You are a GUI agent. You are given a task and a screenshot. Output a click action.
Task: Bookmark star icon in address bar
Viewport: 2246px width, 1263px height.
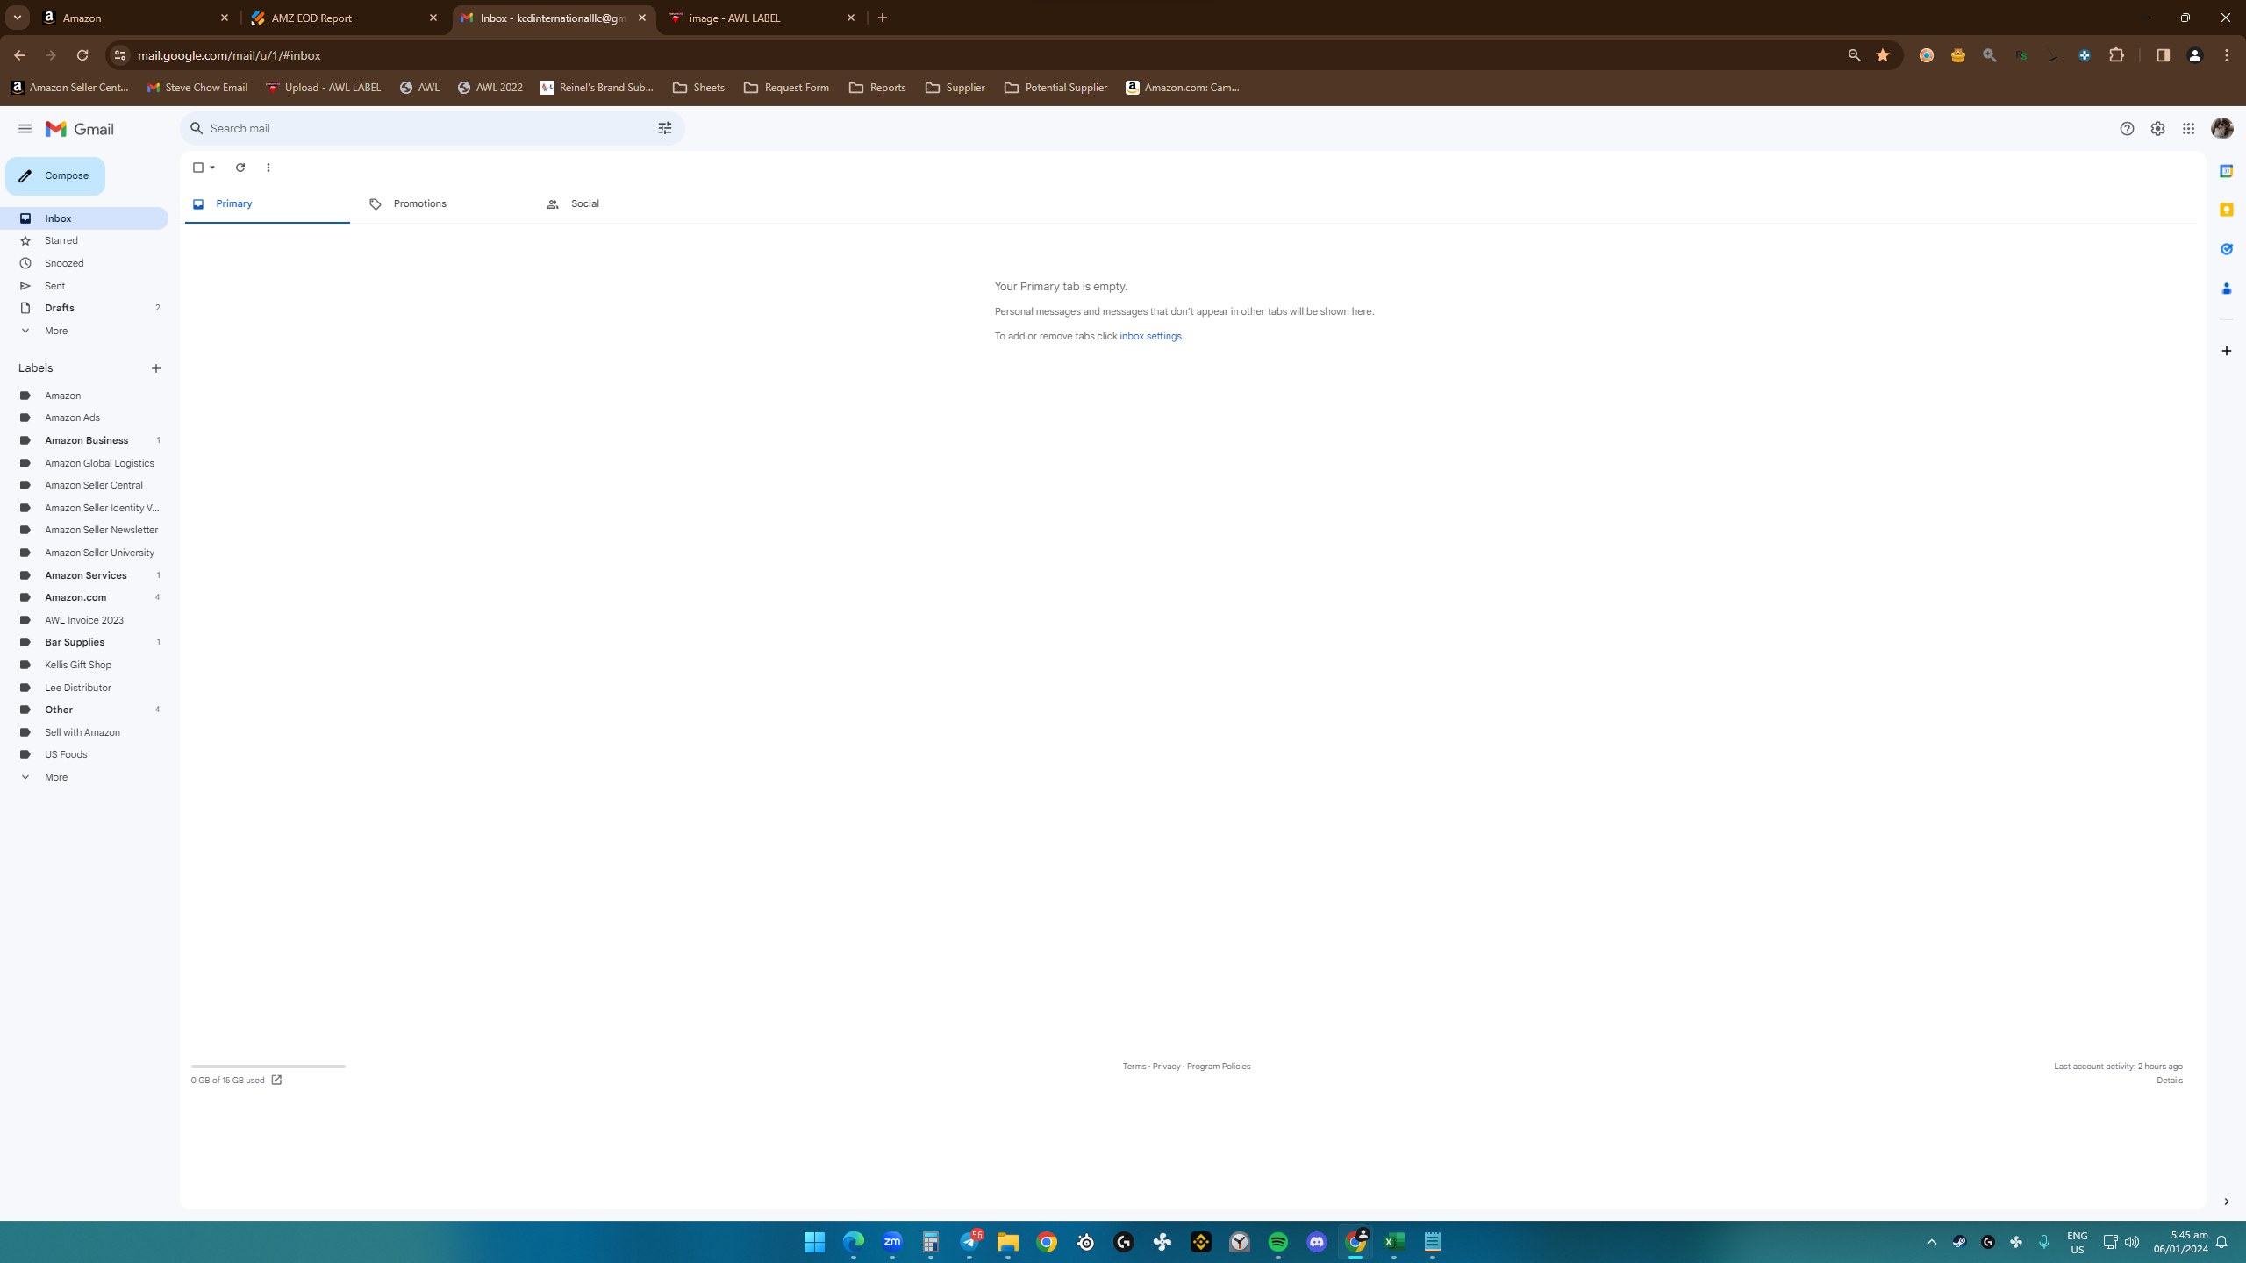click(x=1883, y=55)
